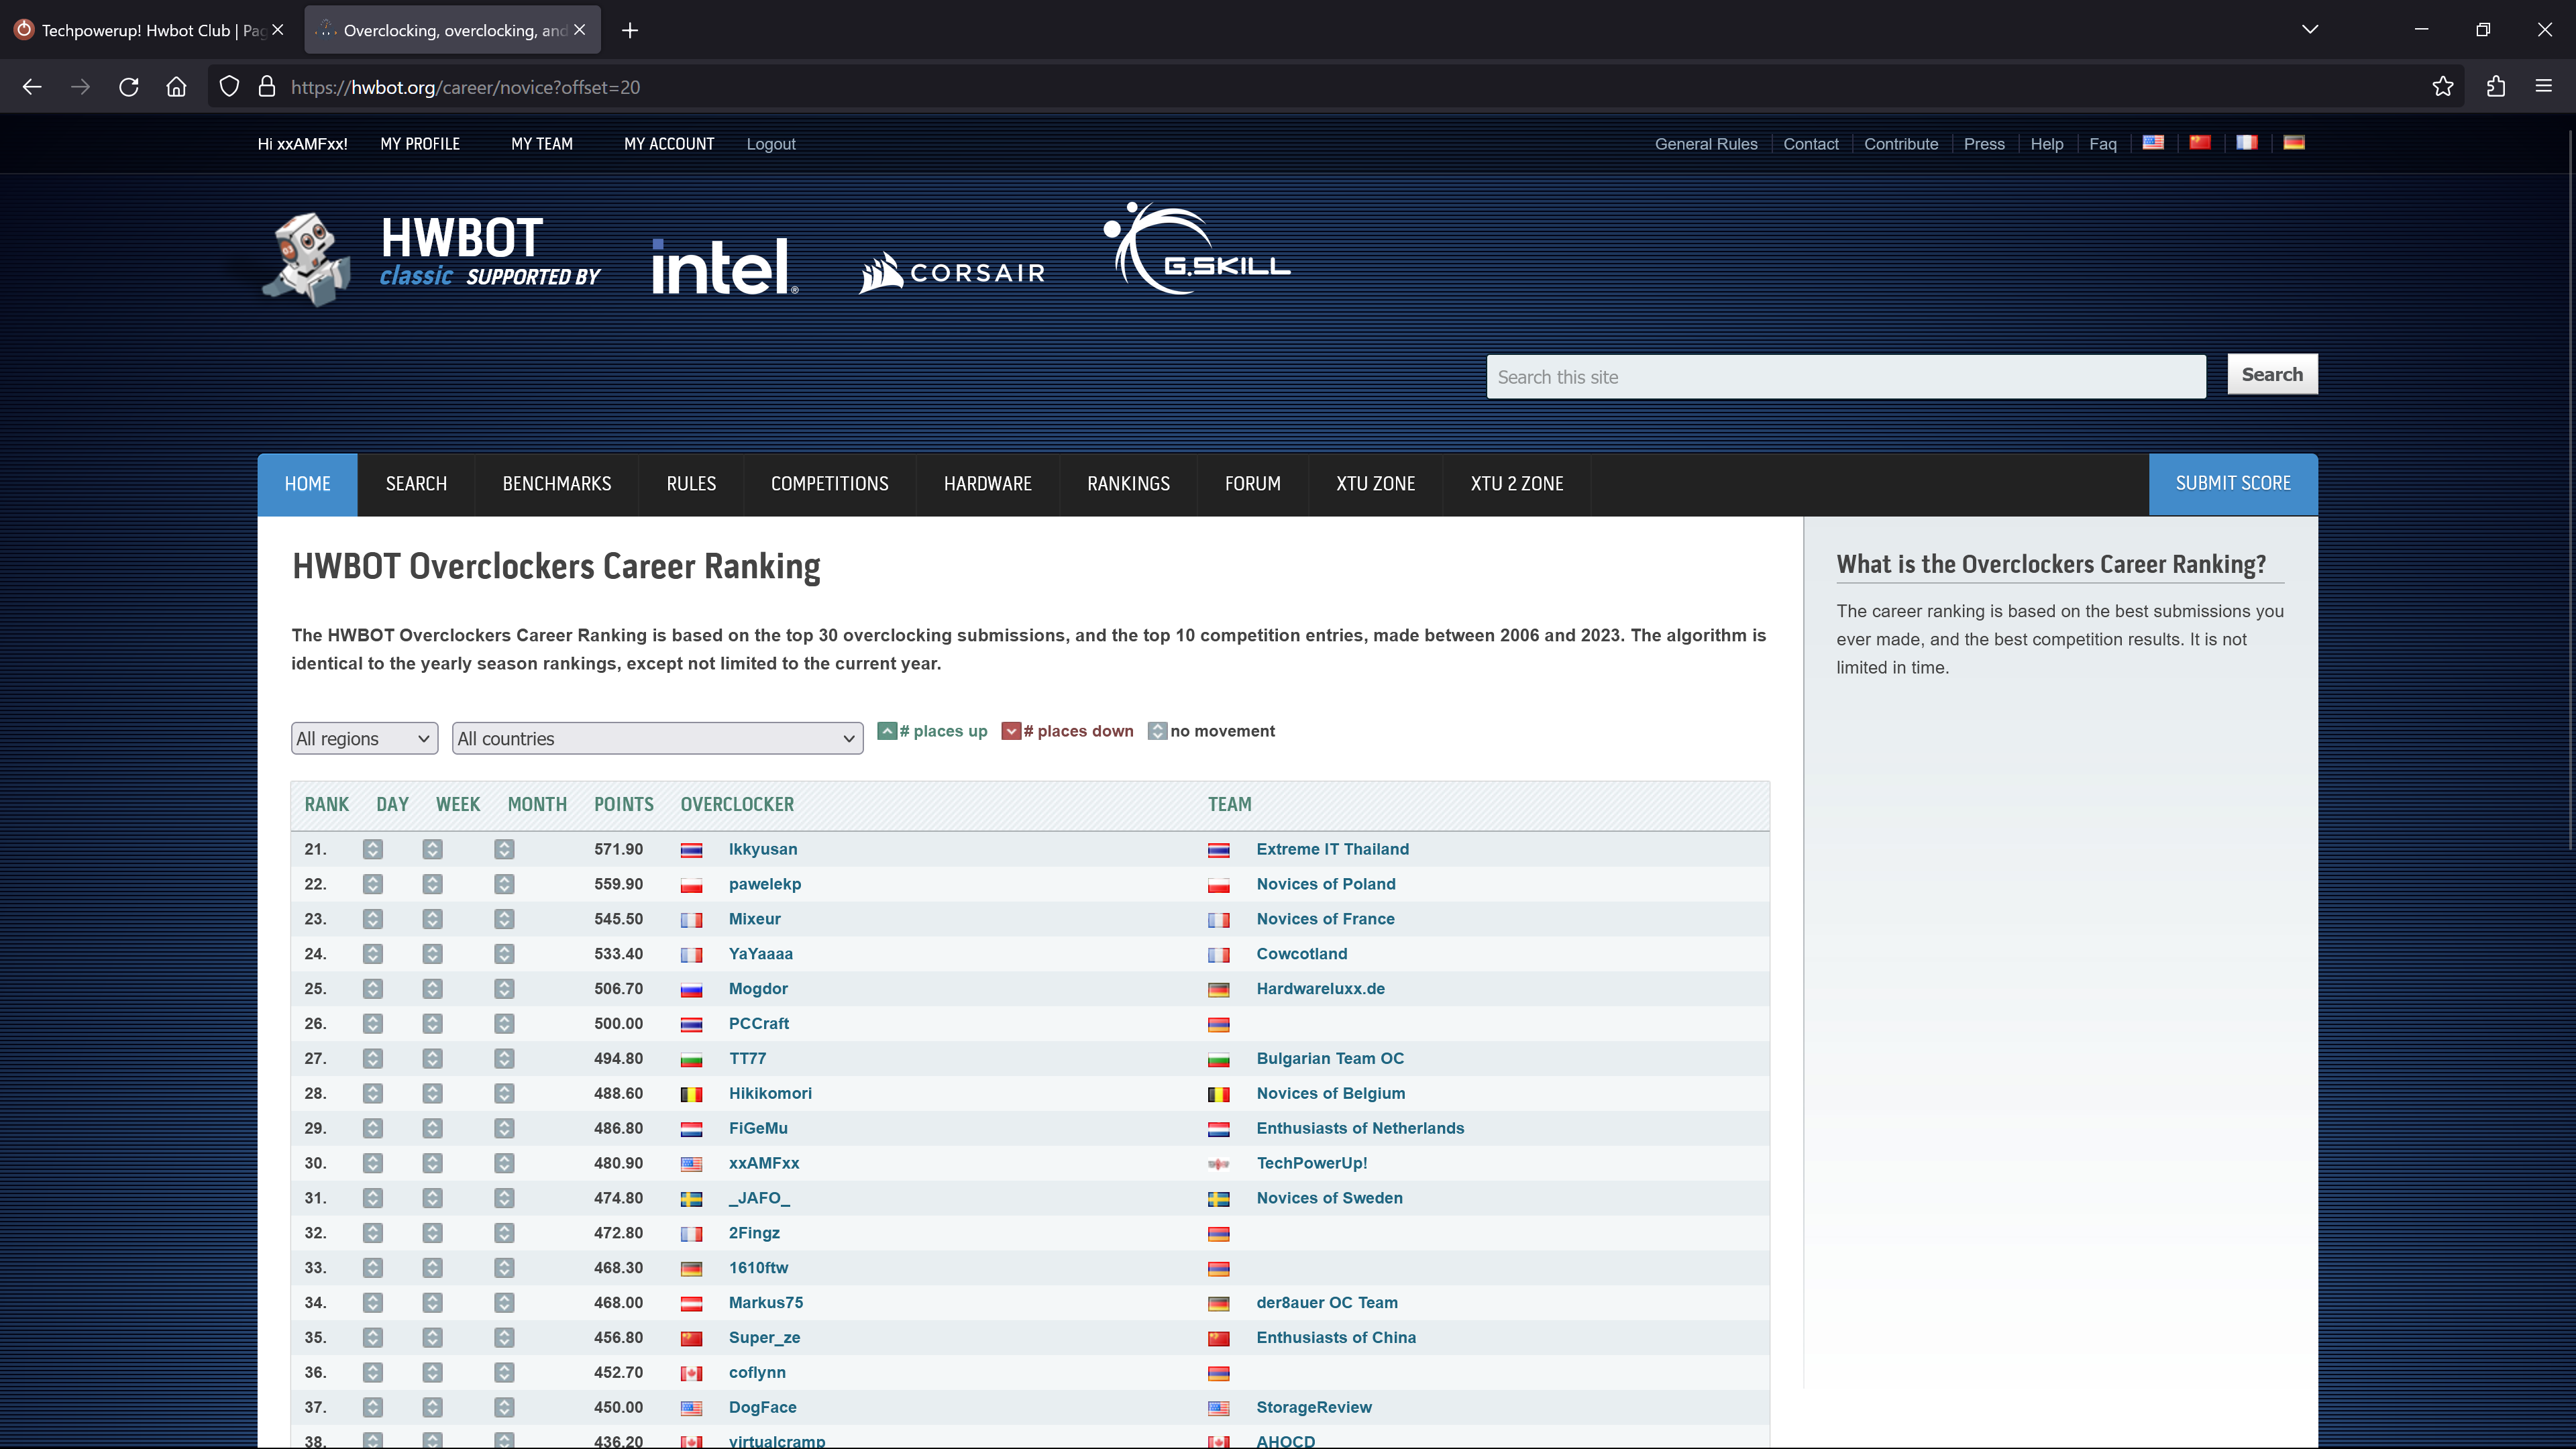Click the team flag for TechPowerUp!
Screen dimensions: 2576x1449
(x=1218, y=1164)
